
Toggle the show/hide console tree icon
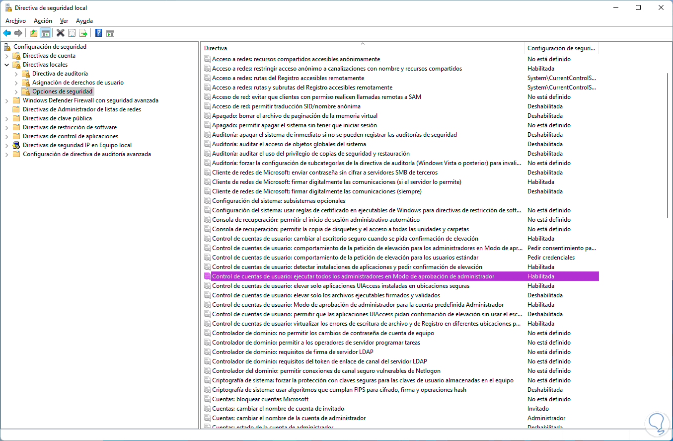tap(45, 33)
